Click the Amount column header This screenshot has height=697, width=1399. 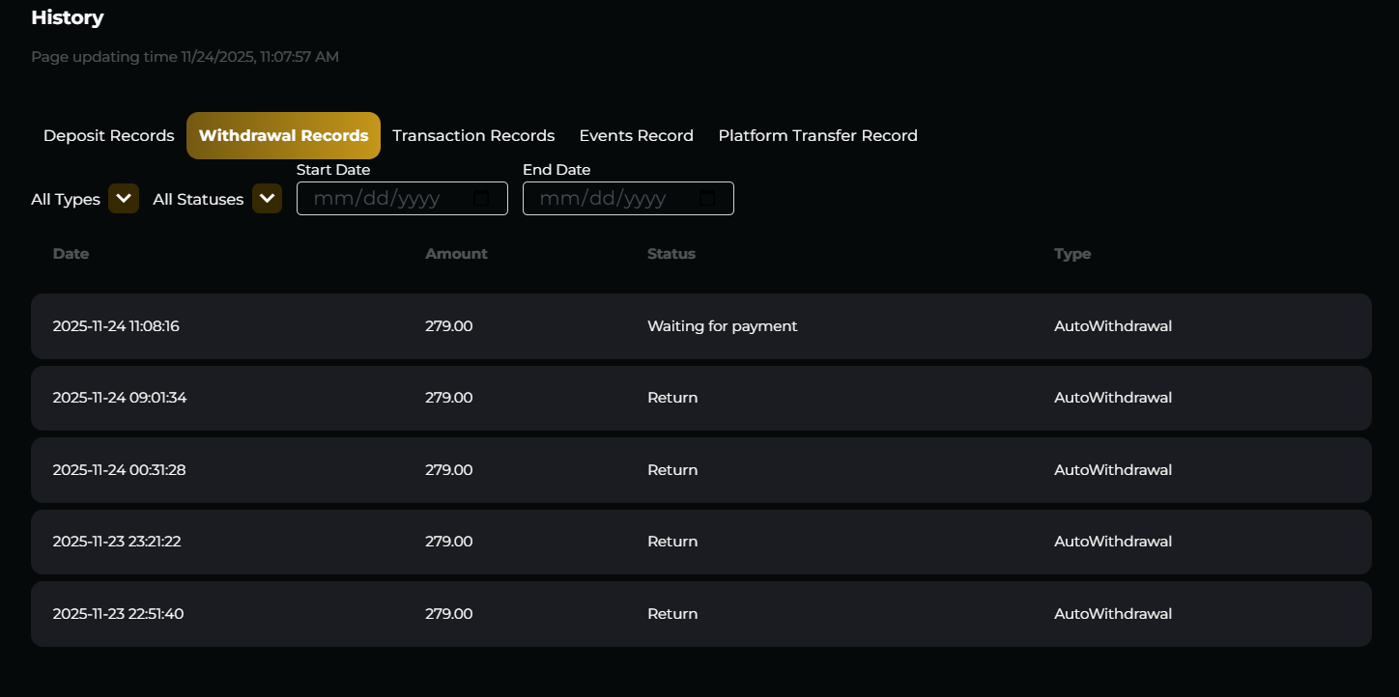click(456, 254)
